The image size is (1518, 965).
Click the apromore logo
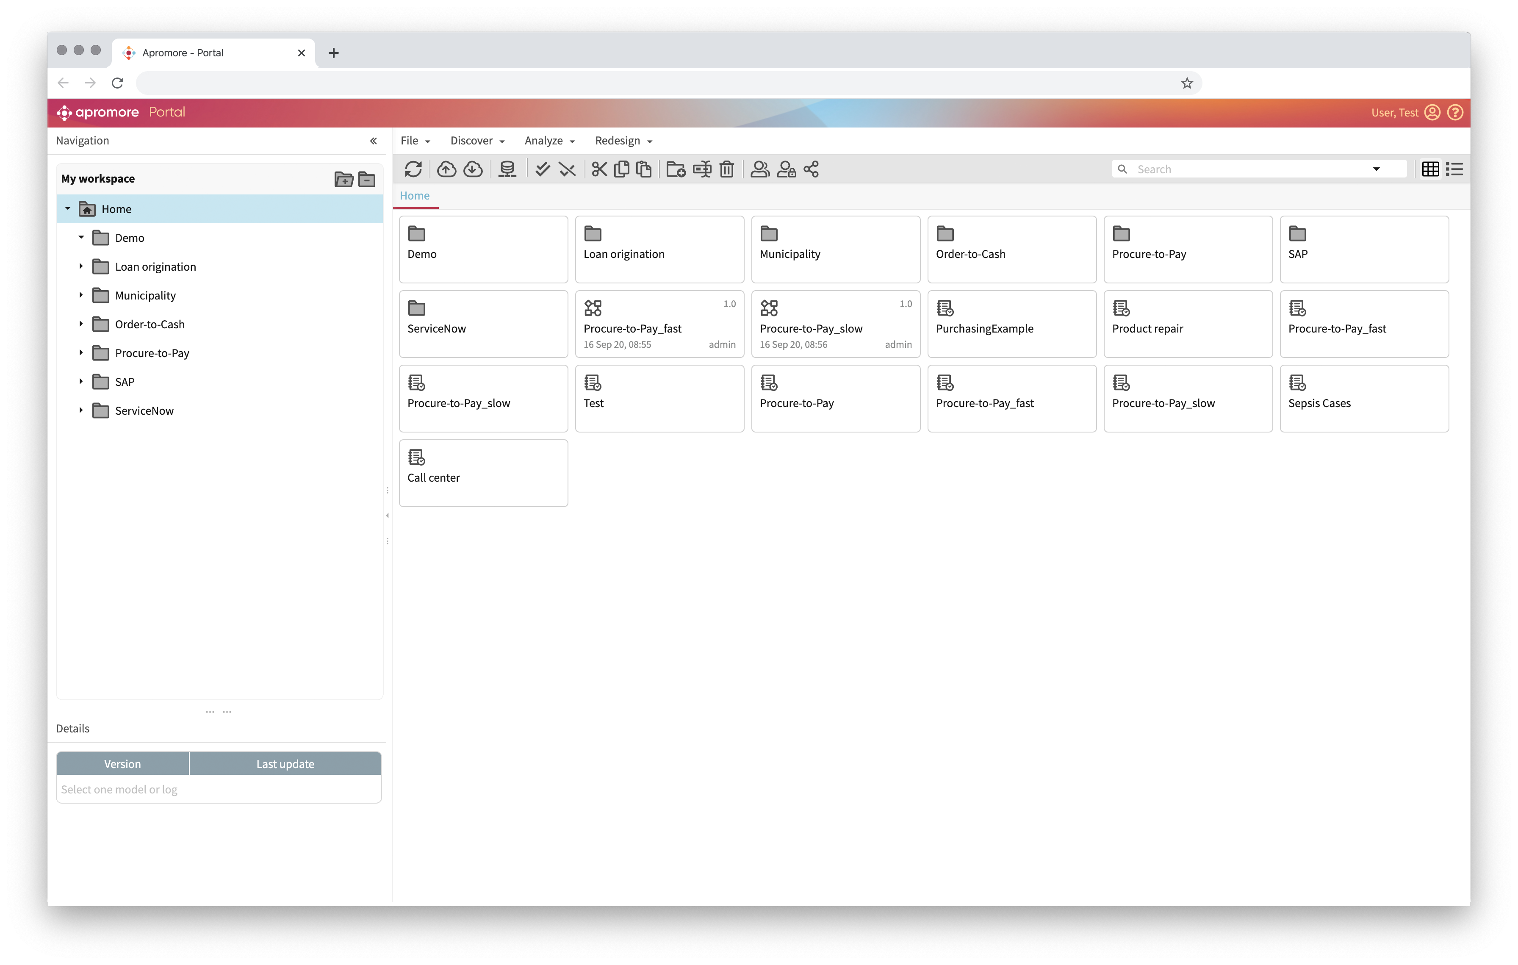(98, 112)
